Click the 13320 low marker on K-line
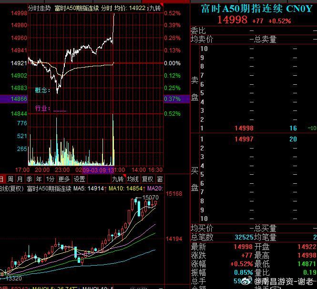The width and height of the screenshot is (317, 289). (14, 279)
